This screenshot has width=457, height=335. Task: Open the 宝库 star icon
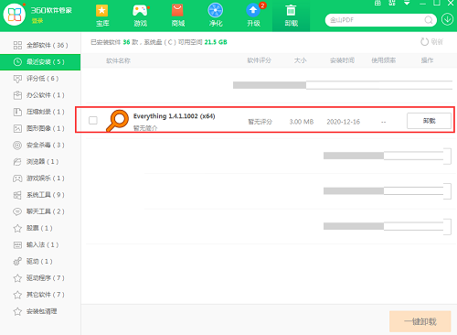(102, 11)
